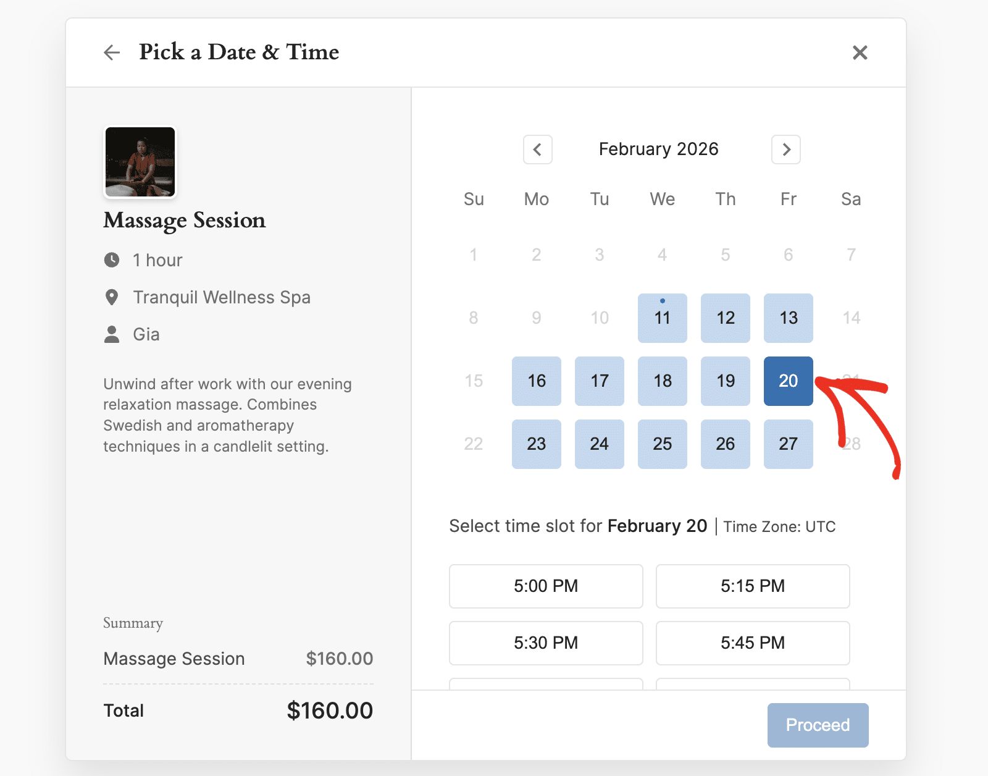The height and width of the screenshot is (776, 988).
Task: Expand the next month chevron control
Action: point(785,150)
